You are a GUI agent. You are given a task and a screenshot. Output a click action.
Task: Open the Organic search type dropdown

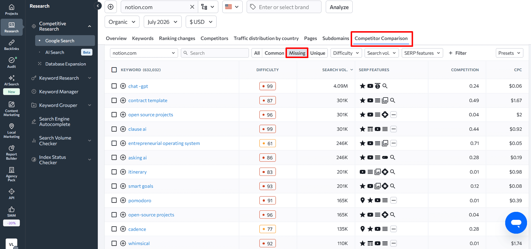tap(122, 22)
